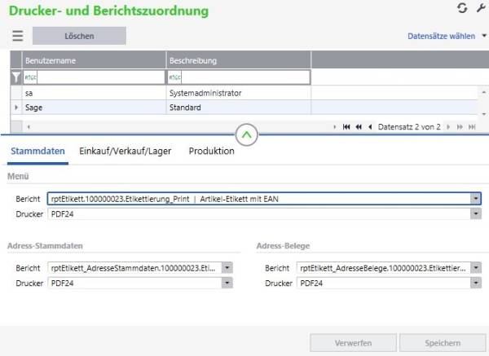Collapse the grid with round chevron button
Image resolution: width=489 pixels, height=356 pixels.
click(247, 135)
